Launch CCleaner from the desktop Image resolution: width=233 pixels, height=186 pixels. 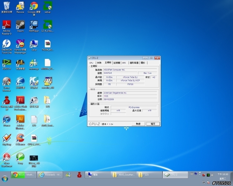tap(20, 139)
